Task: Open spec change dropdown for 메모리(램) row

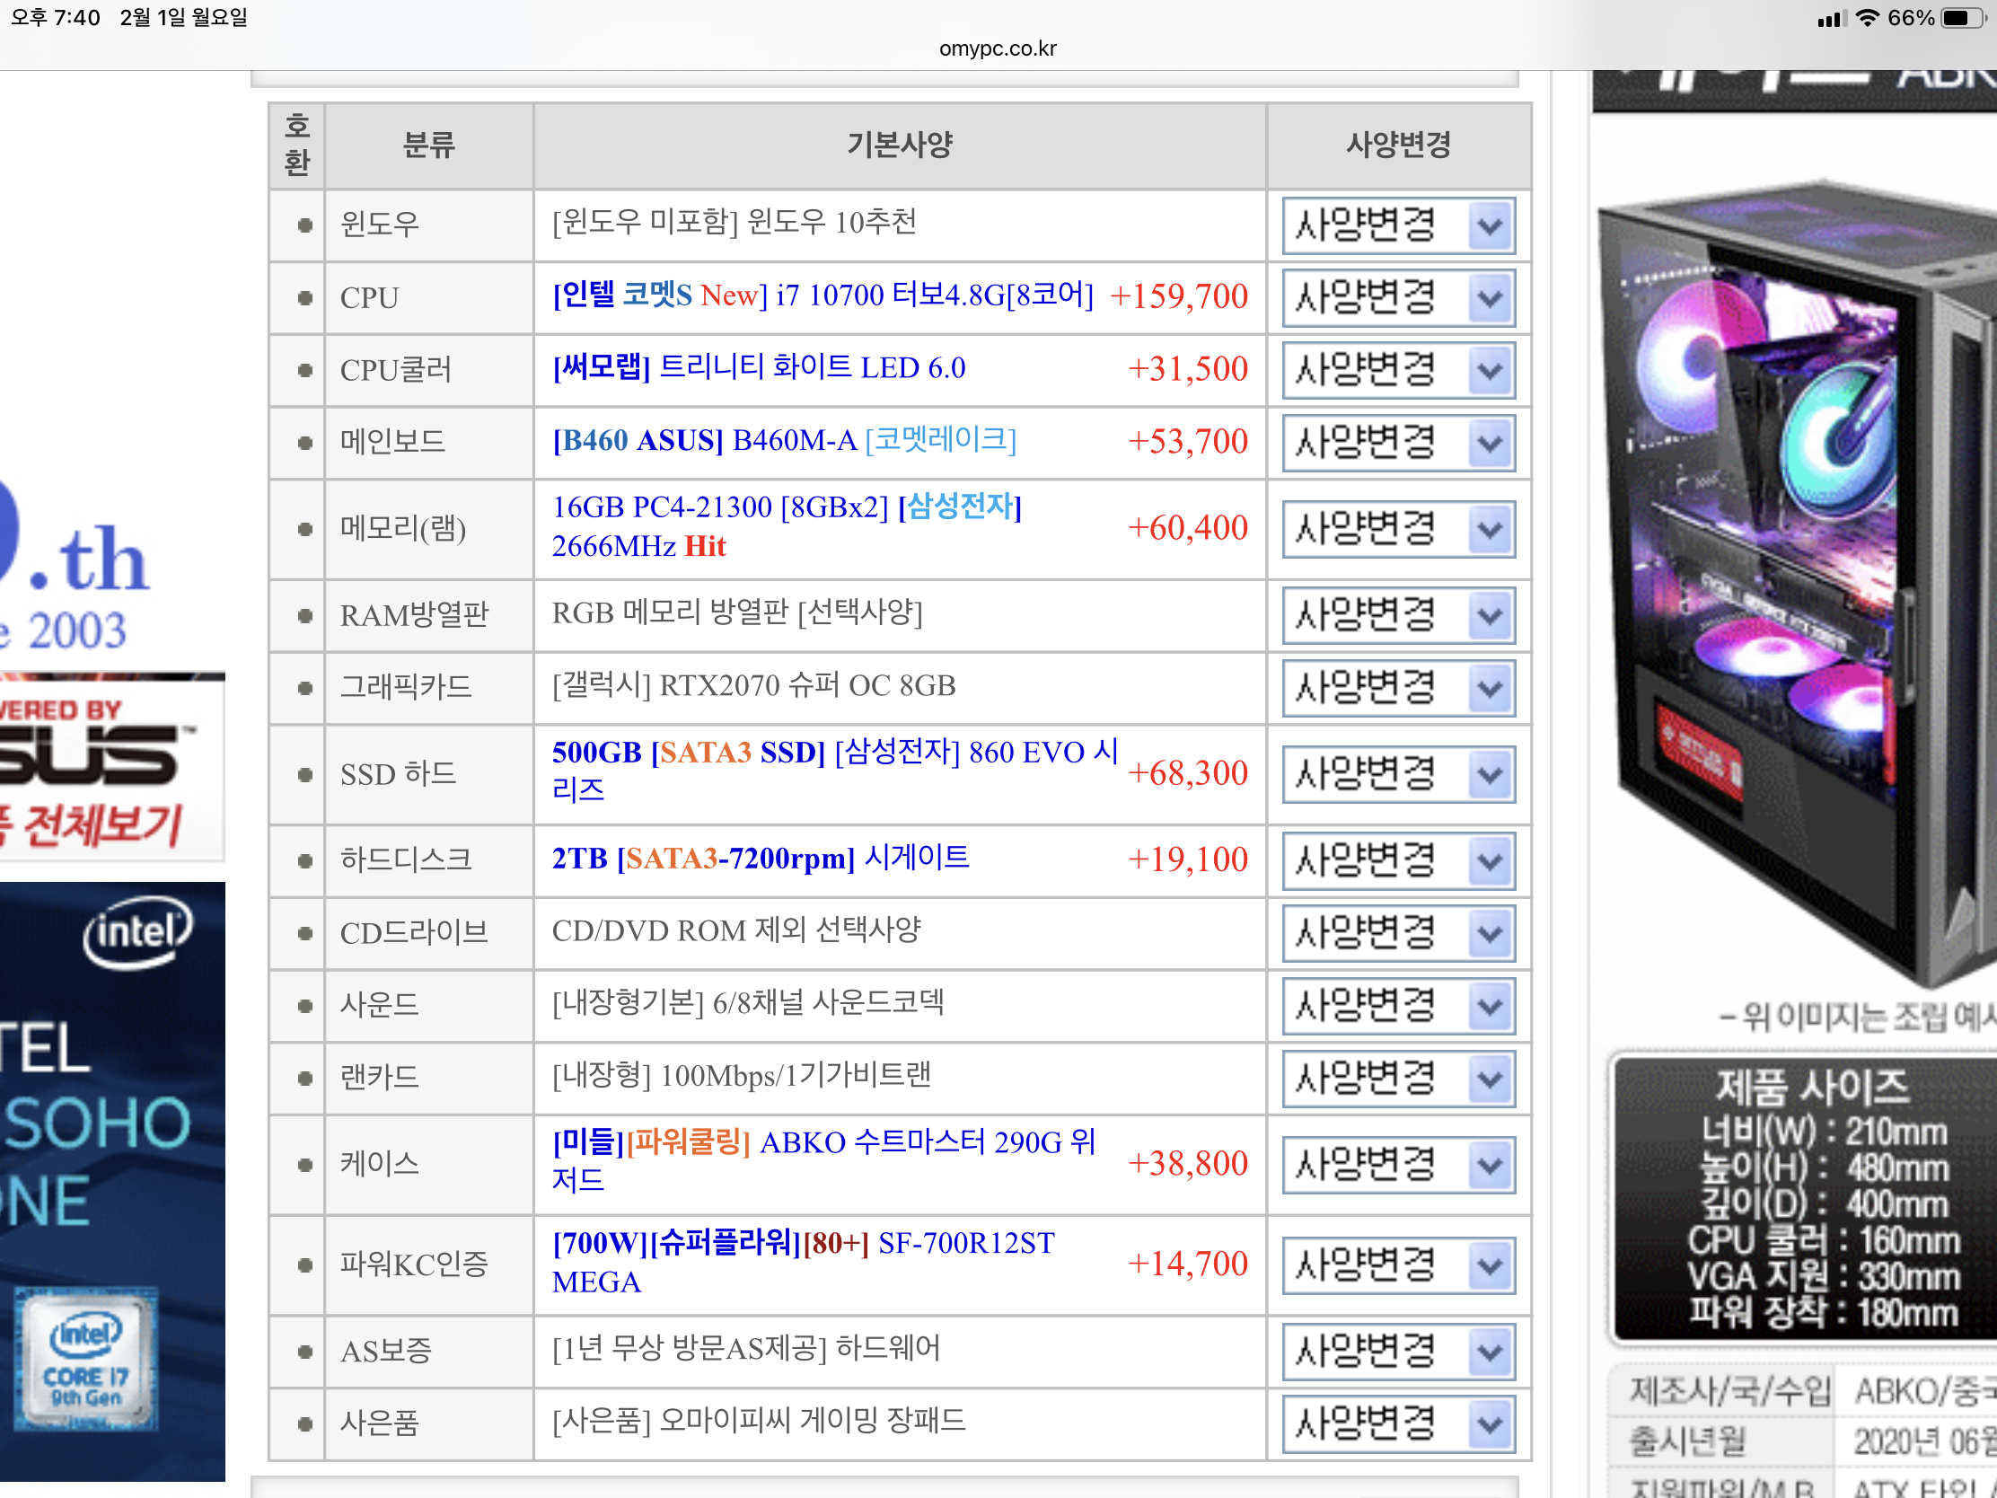Action: (1397, 530)
